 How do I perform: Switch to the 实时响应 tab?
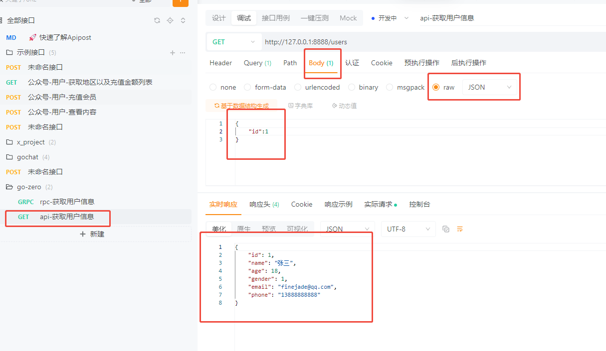[223, 204]
